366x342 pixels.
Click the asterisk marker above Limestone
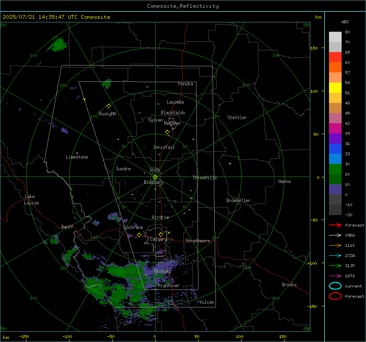click(x=77, y=153)
